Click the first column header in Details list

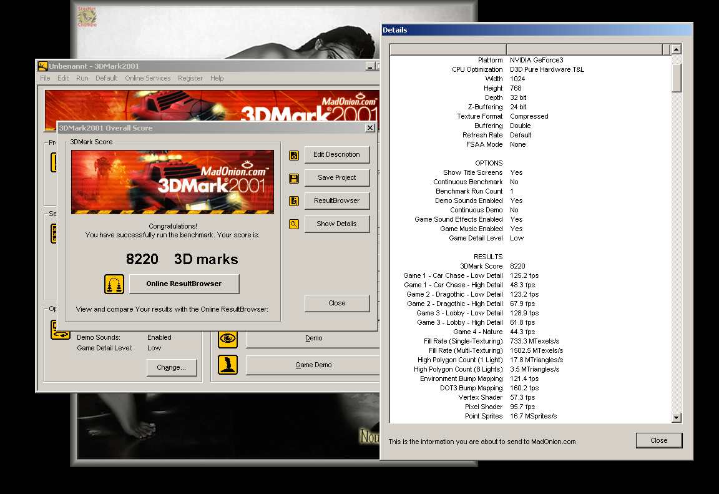[448, 49]
